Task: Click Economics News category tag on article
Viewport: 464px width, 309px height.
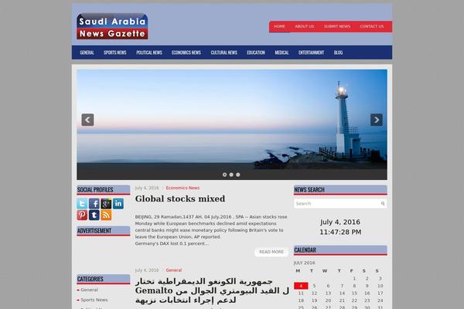Action: pyautogui.click(x=183, y=188)
